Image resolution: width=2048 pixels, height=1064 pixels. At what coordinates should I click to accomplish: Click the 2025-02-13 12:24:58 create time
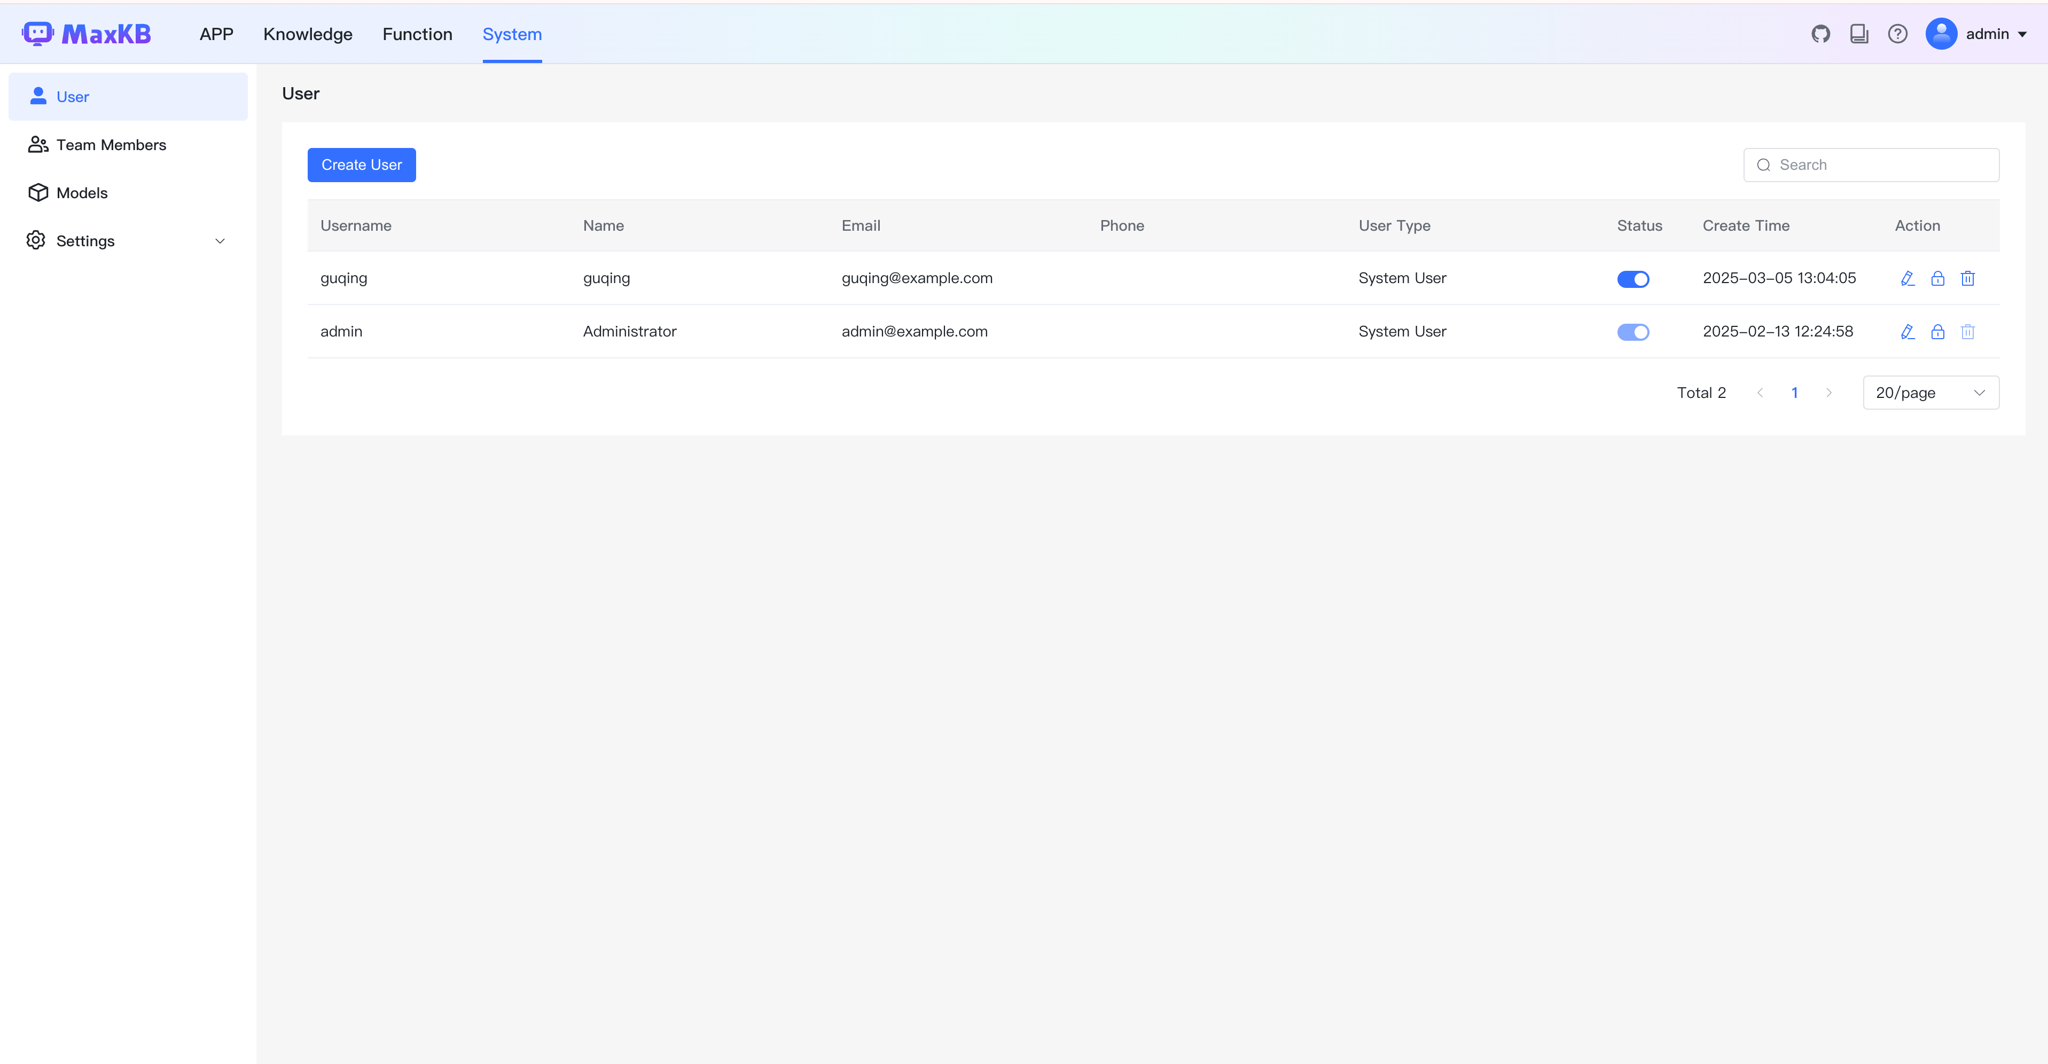point(1778,332)
